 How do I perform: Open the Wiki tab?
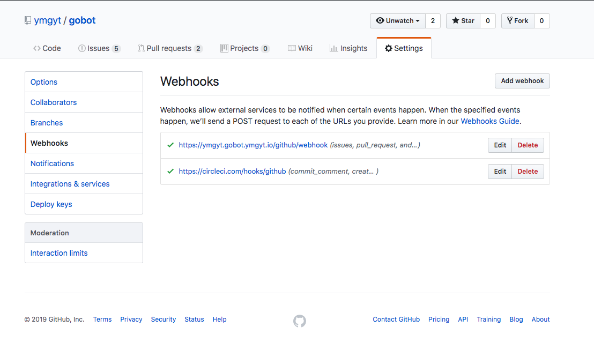pos(300,48)
